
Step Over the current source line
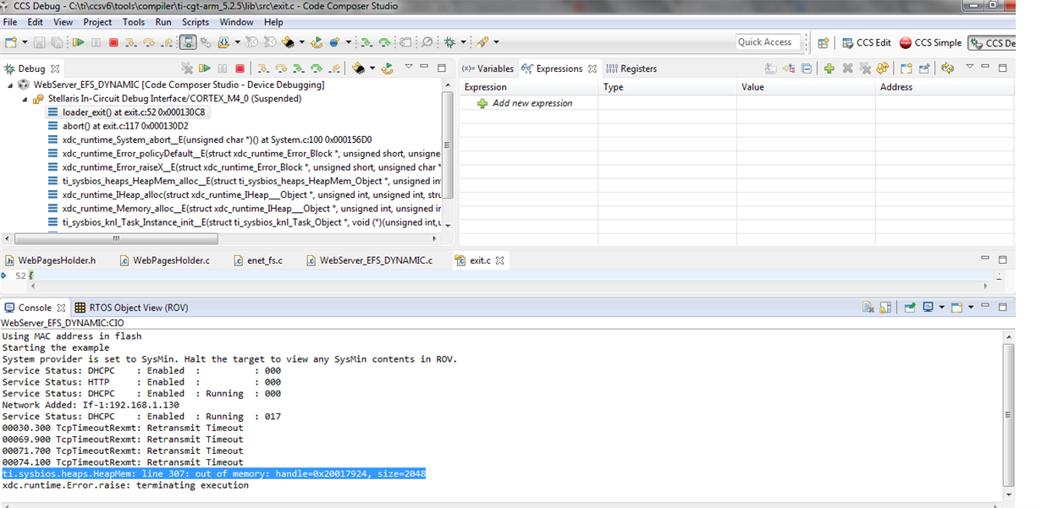281,68
